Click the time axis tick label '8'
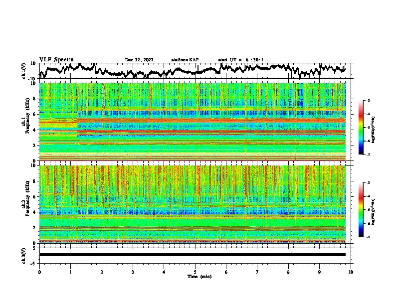This screenshot has height=305, width=395. tap(288, 272)
